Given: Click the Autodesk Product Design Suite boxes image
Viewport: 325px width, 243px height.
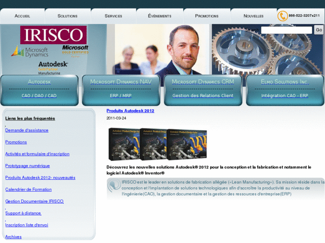Looking at the screenshot, I should point(157,144).
